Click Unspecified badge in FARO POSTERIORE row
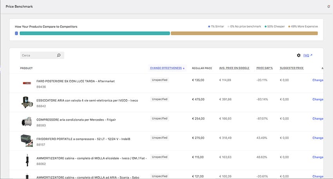The height and width of the screenshot is (179, 333). pos(159,80)
